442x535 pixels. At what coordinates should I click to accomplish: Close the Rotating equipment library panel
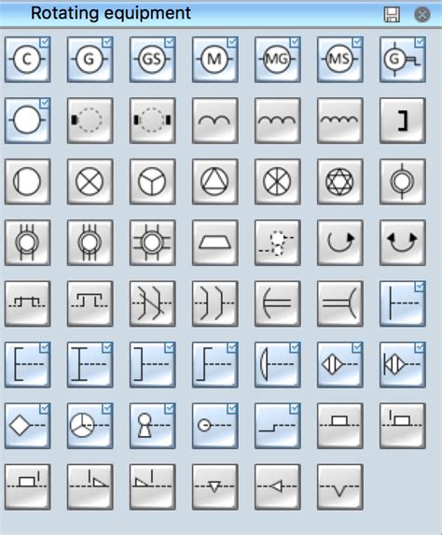422,15
